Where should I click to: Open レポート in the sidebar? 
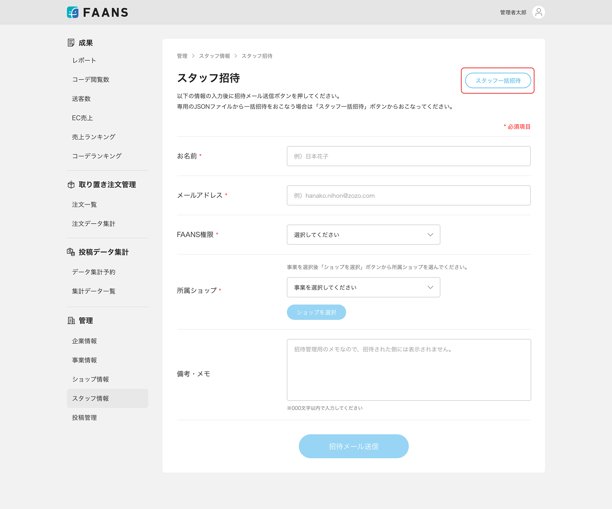84,60
